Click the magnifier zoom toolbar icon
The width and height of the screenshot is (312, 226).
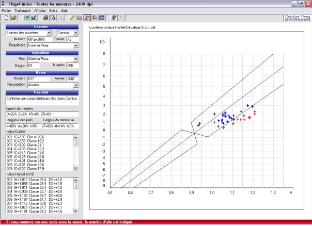(95, 18)
